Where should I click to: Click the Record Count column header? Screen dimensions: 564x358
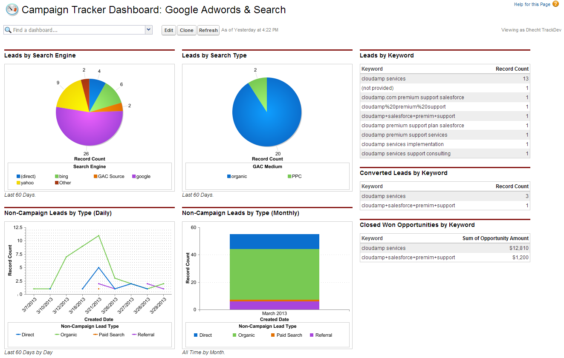click(512, 69)
